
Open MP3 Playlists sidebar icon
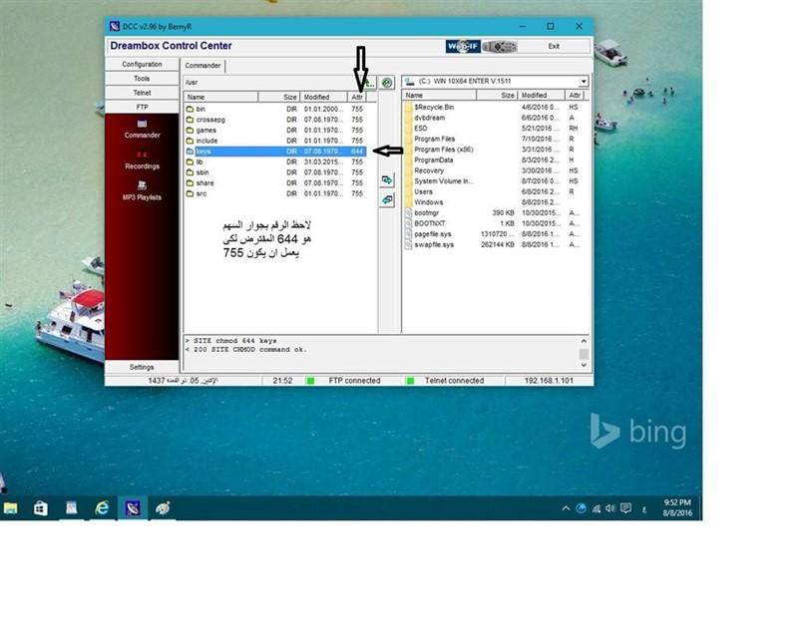pyautogui.click(x=142, y=191)
